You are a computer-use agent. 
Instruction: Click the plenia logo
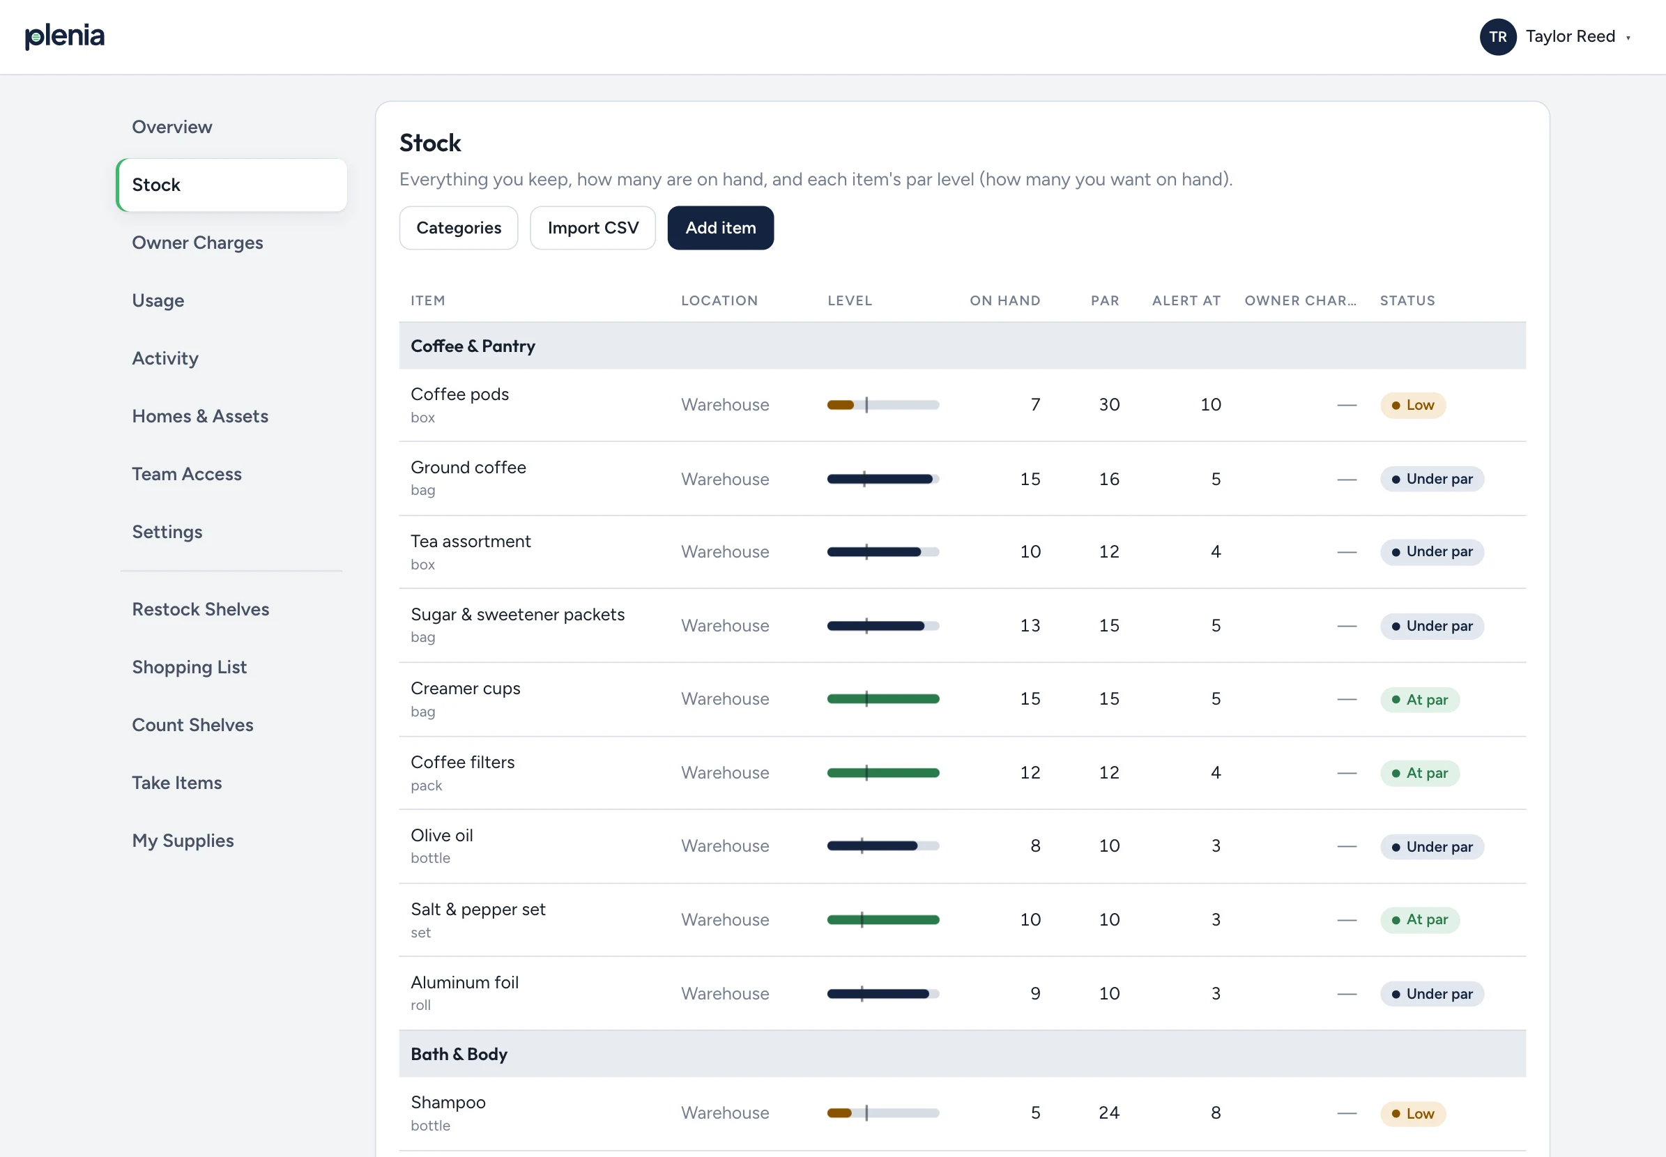(65, 36)
